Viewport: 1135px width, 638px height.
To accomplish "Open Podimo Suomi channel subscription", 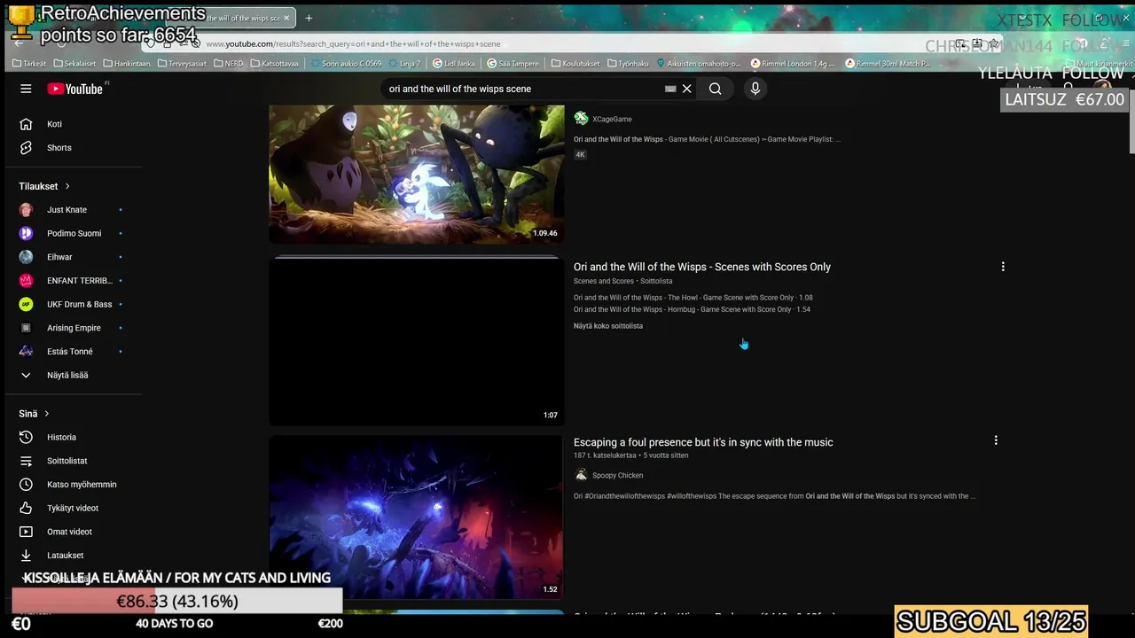I will [x=74, y=233].
